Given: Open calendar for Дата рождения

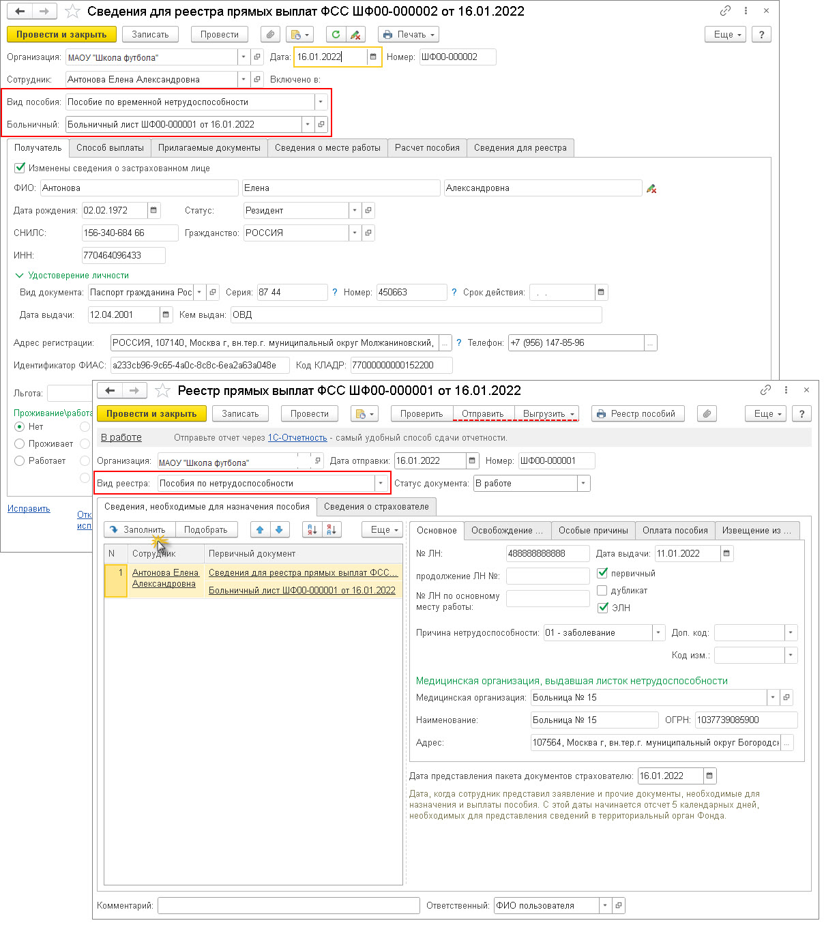Looking at the screenshot, I should (x=153, y=210).
